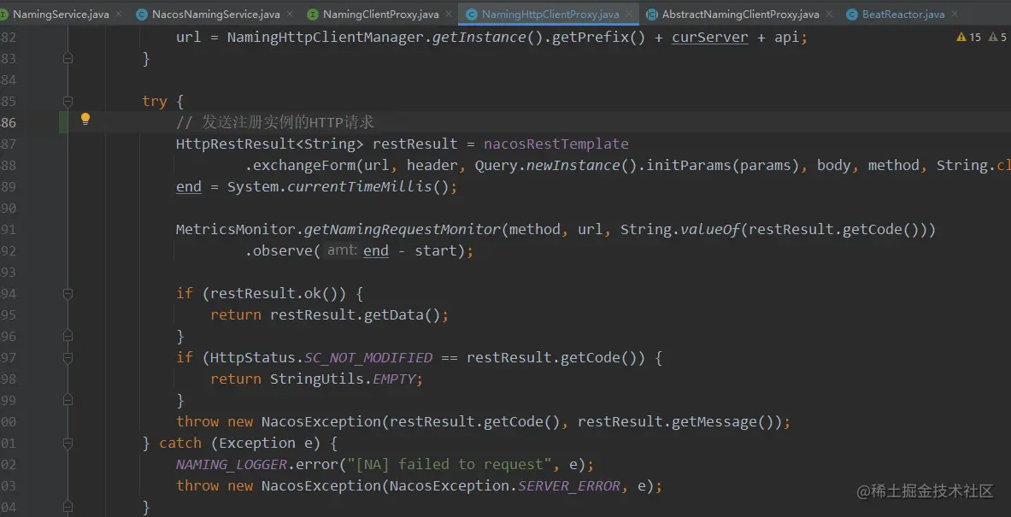Collapse the if SC_NOT_MODIFIED block

coord(68,357)
